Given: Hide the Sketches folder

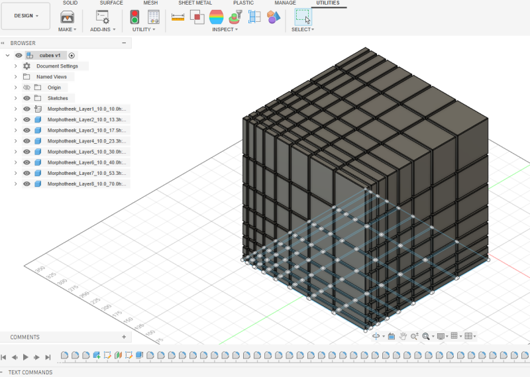Looking at the screenshot, I should pos(26,99).
